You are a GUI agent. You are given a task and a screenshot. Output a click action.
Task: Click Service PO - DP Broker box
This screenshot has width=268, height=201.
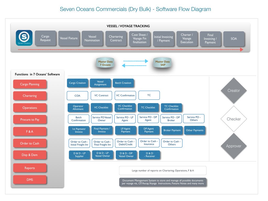[x=171, y=119]
